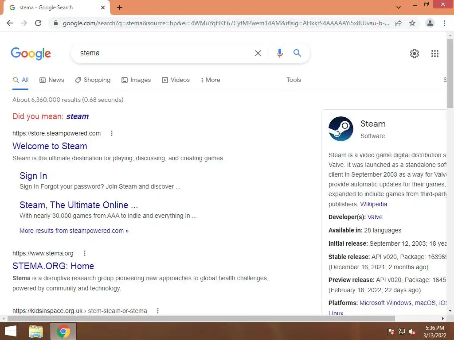The height and width of the screenshot is (340, 454).
Task: Go back to the previous page
Action: pyautogui.click(x=10, y=23)
